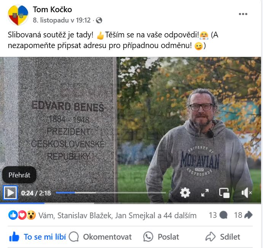Open Tom Kočko's profile name link
The height and width of the screenshot is (248, 263).
(x=52, y=10)
